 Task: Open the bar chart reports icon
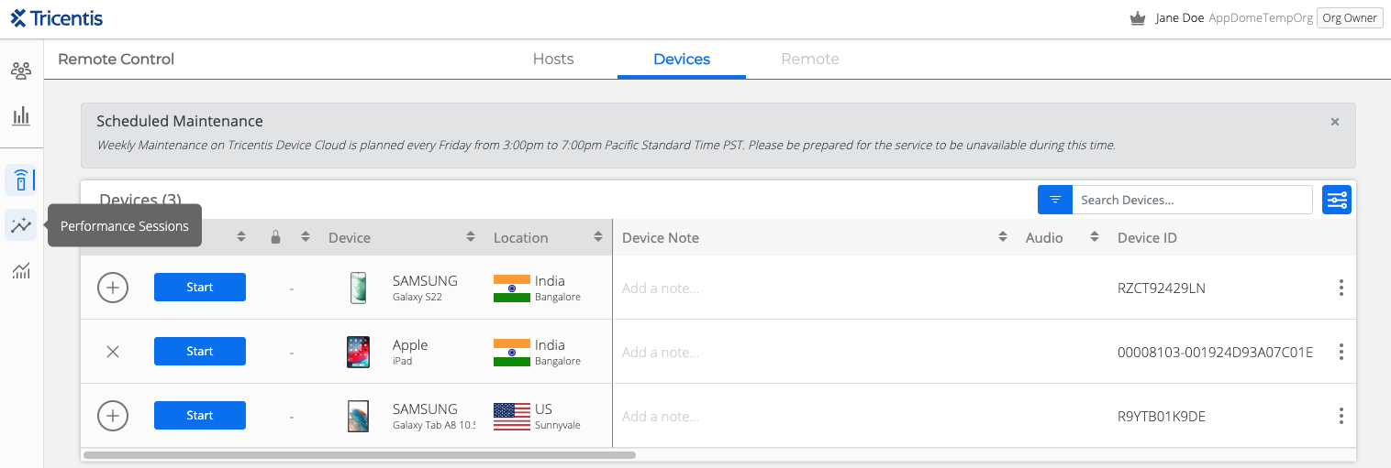[x=21, y=116]
